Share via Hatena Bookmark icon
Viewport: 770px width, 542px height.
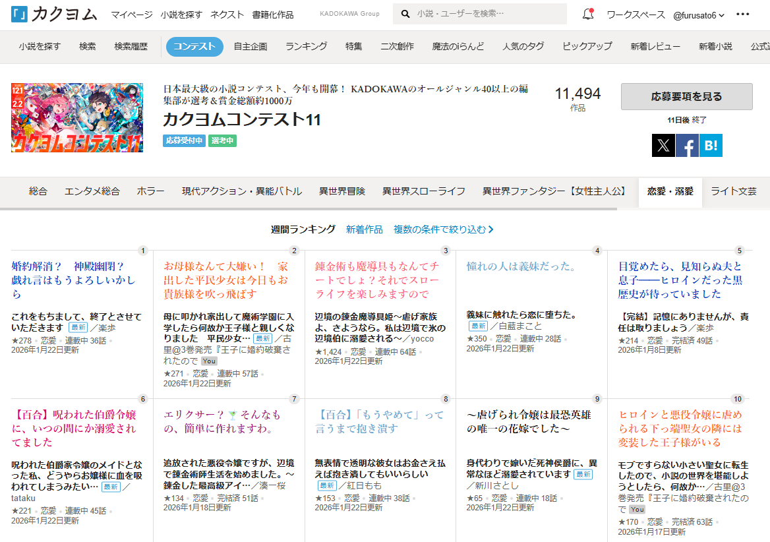pyautogui.click(x=711, y=145)
